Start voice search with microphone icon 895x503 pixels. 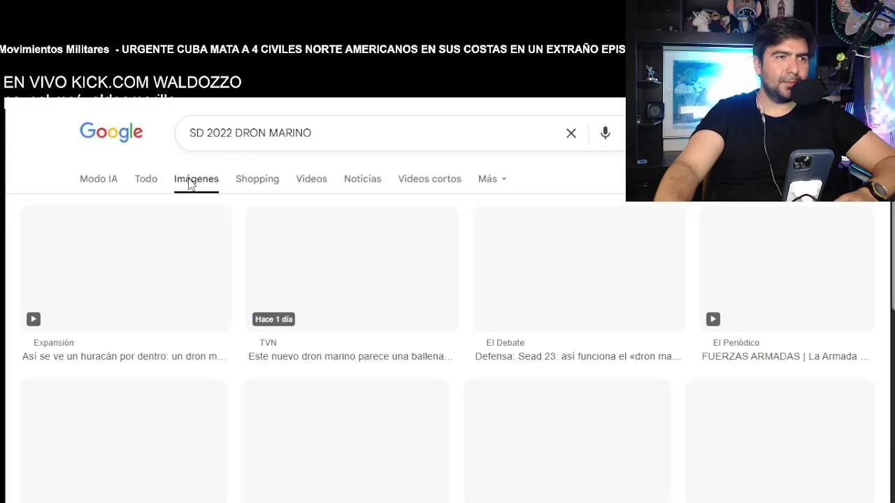[606, 133]
